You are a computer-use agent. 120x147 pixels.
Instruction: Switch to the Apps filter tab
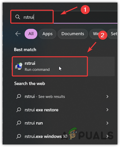(47, 34)
